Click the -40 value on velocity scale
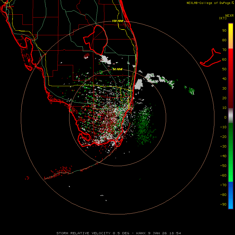 [223, 156]
